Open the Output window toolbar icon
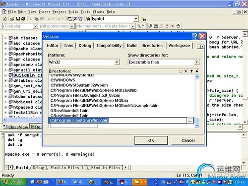This screenshot has width=248, height=186. coord(75,19)
